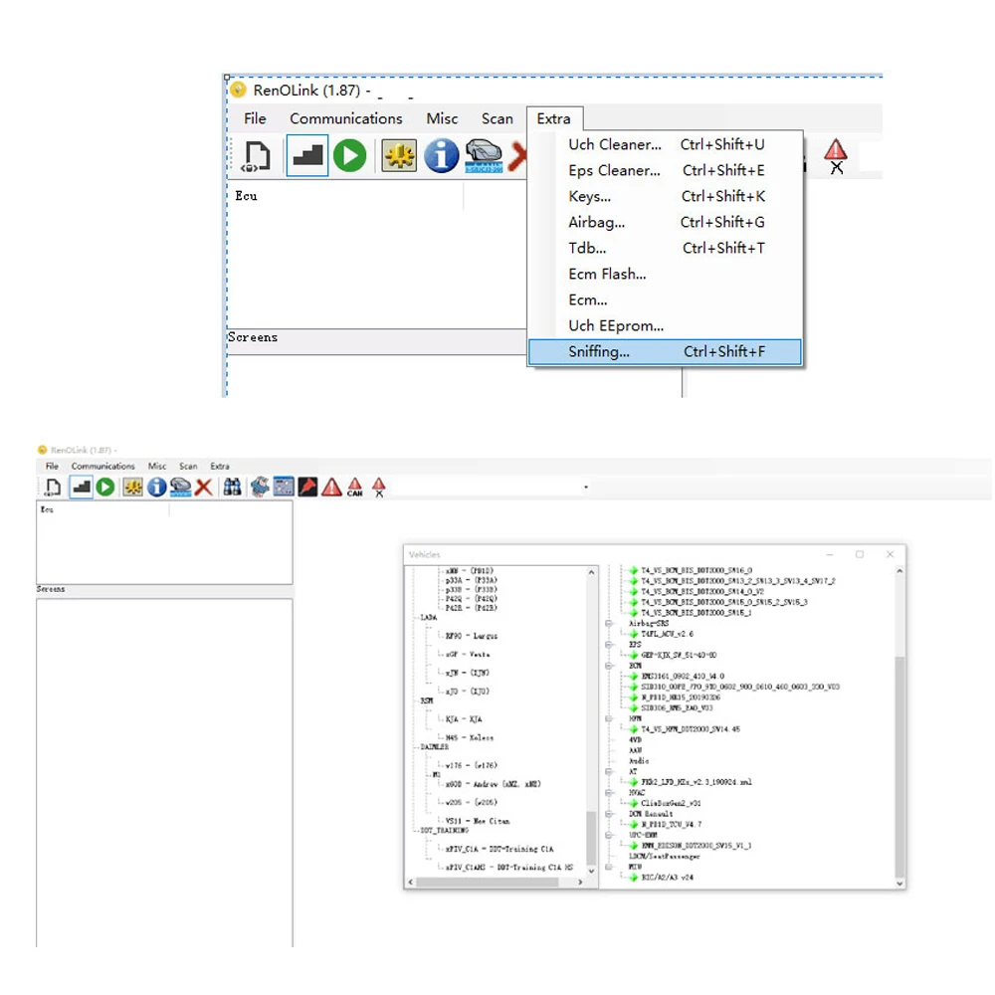Click the staircase icon in the window with Vehicles dialog
The width and height of the screenshot is (995, 995).
tap(81, 487)
